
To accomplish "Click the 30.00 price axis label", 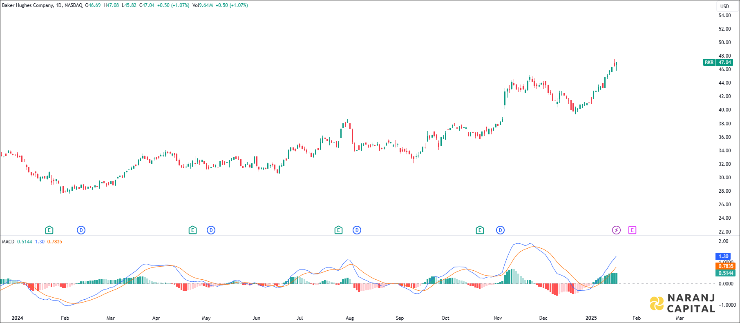I will 725,178.
